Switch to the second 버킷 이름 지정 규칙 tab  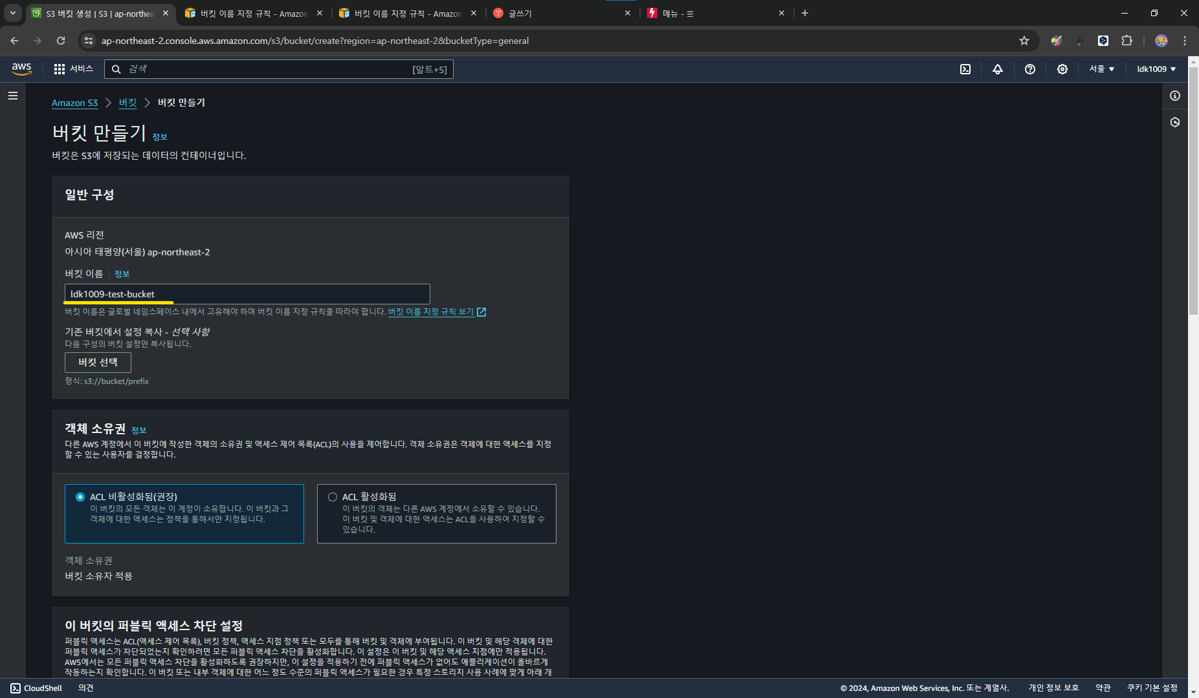[408, 14]
